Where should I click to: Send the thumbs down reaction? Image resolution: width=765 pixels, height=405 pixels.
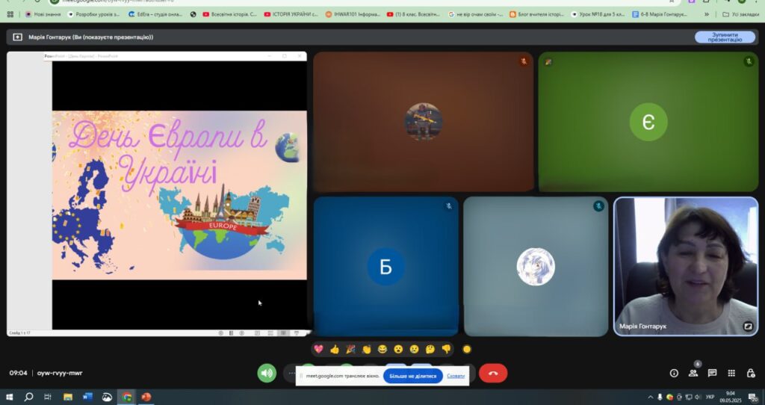tap(446, 349)
